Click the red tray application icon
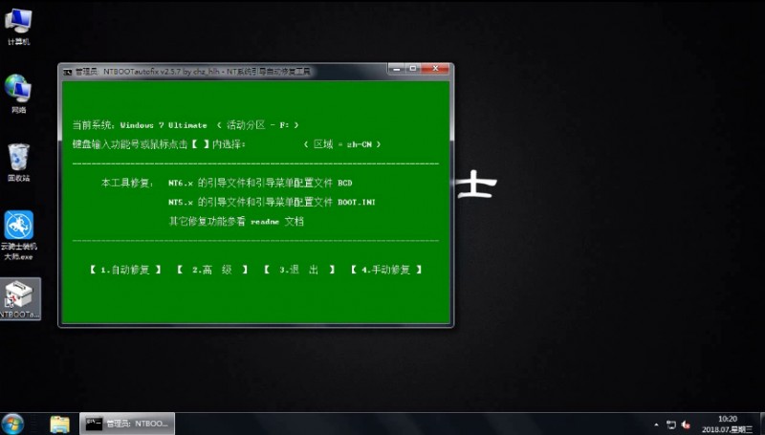765x435 pixels. 687,424
